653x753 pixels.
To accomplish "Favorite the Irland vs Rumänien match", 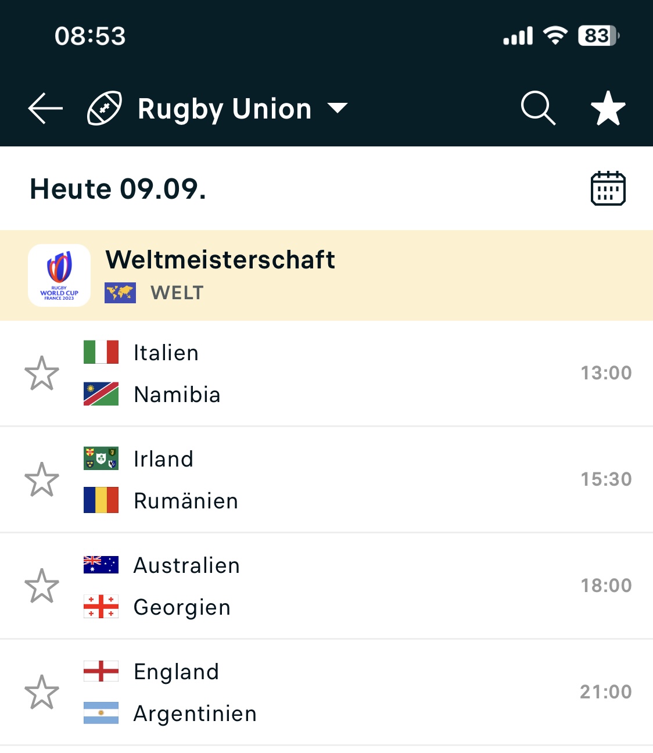I will click(42, 479).
